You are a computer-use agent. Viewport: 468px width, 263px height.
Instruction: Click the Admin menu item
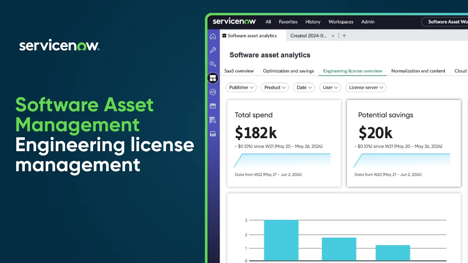(368, 22)
